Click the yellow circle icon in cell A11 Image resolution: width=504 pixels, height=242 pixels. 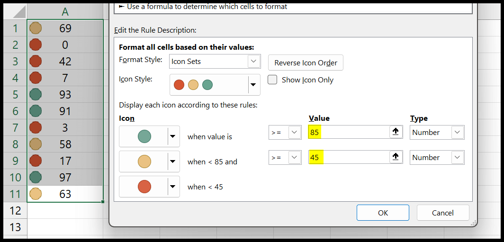pos(36,194)
